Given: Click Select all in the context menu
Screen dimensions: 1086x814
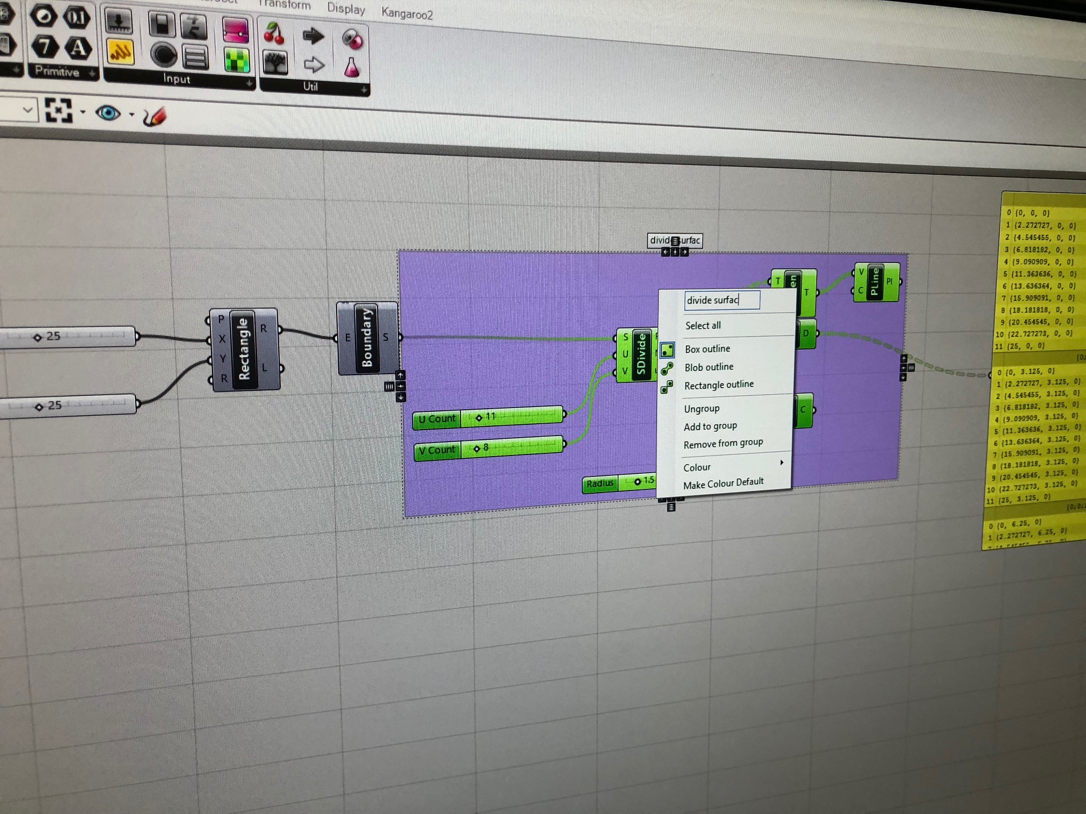Looking at the screenshot, I should coord(702,326).
